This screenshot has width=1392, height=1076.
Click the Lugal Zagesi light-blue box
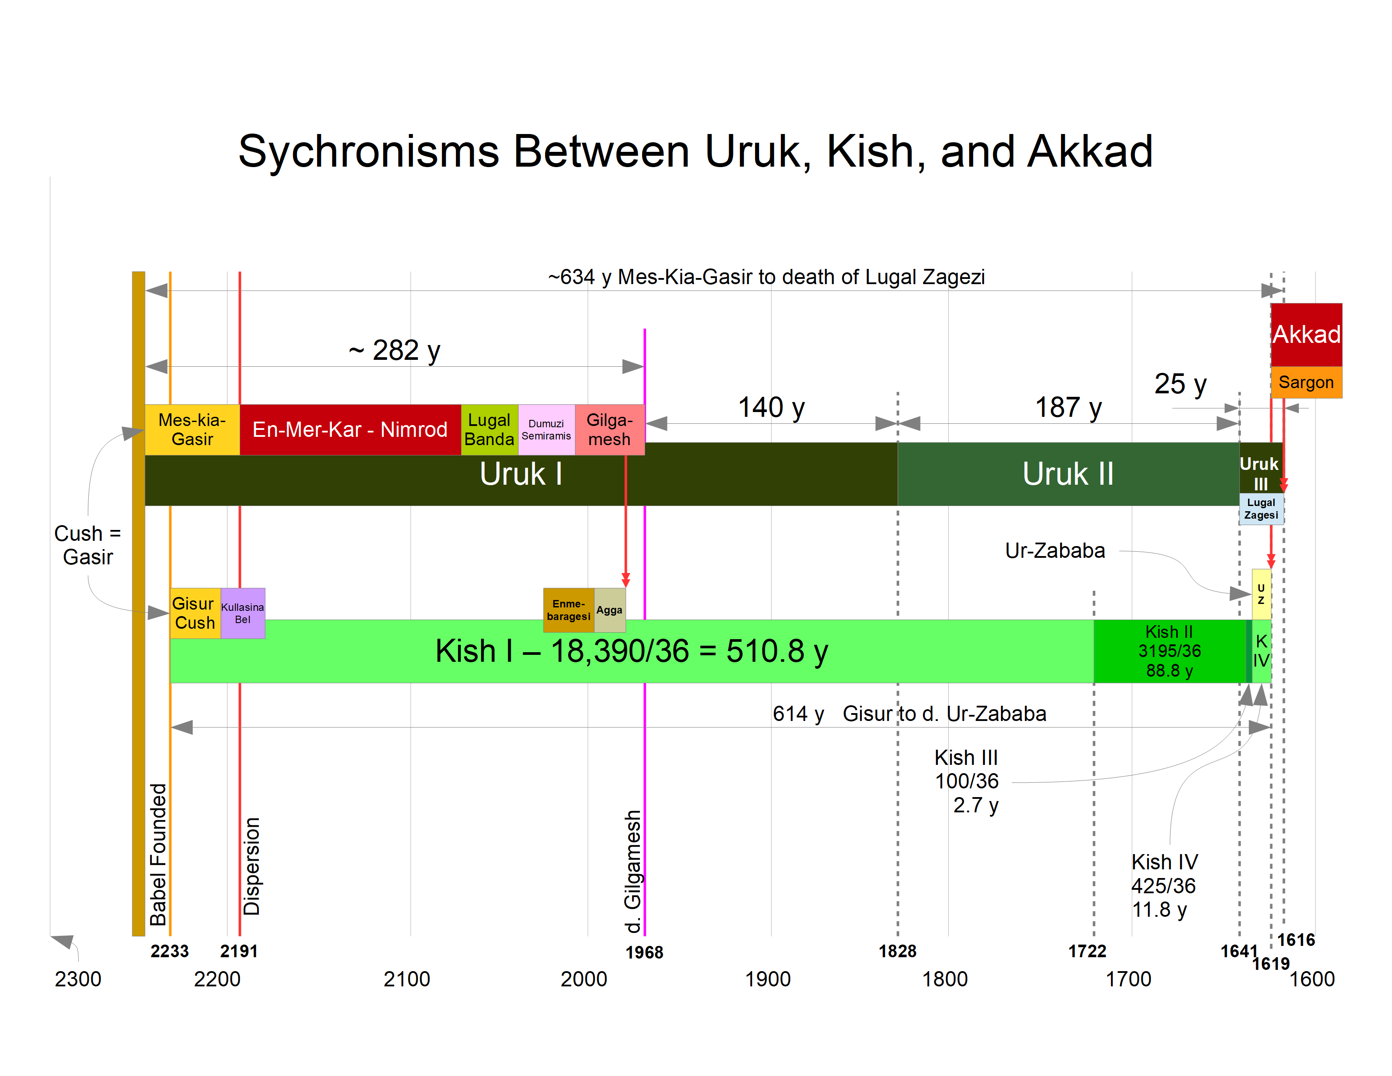[x=1261, y=509]
